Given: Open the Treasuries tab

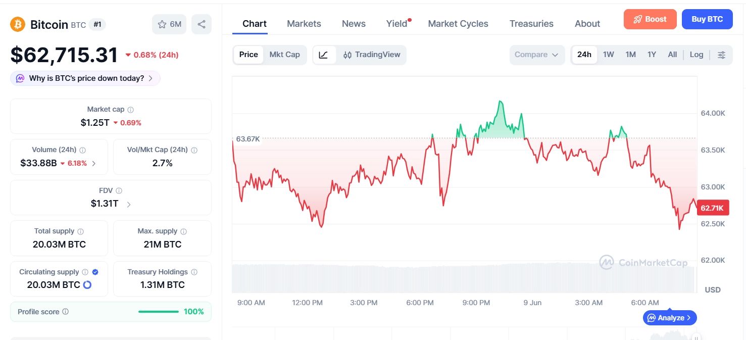Looking at the screenshot, I should (x=531, y=24).
